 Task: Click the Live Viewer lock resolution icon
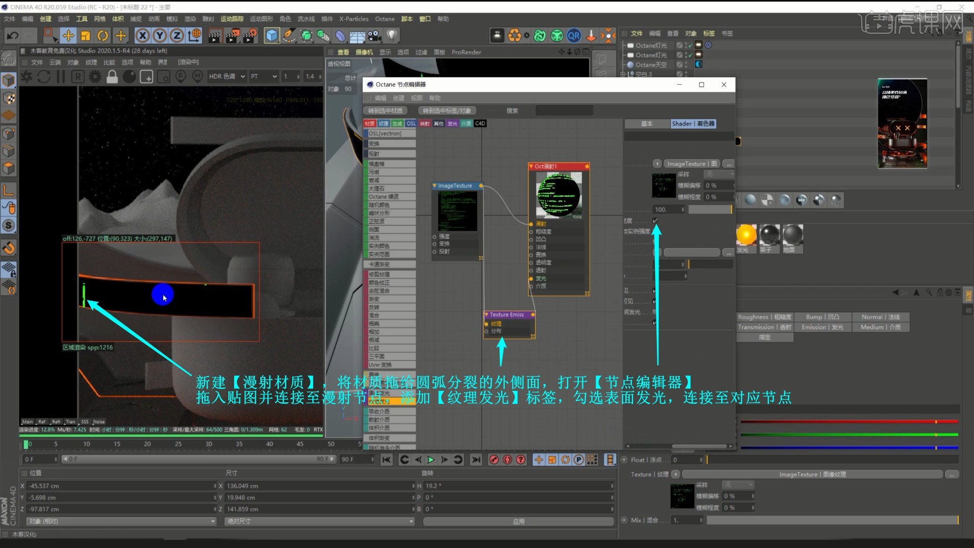click(112, 77)
